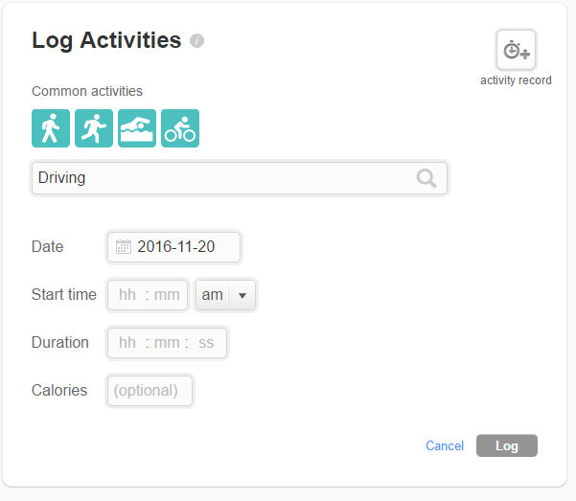The image size is (576, 501).
Task: Select the running activity icon
Action: (94, 128)
